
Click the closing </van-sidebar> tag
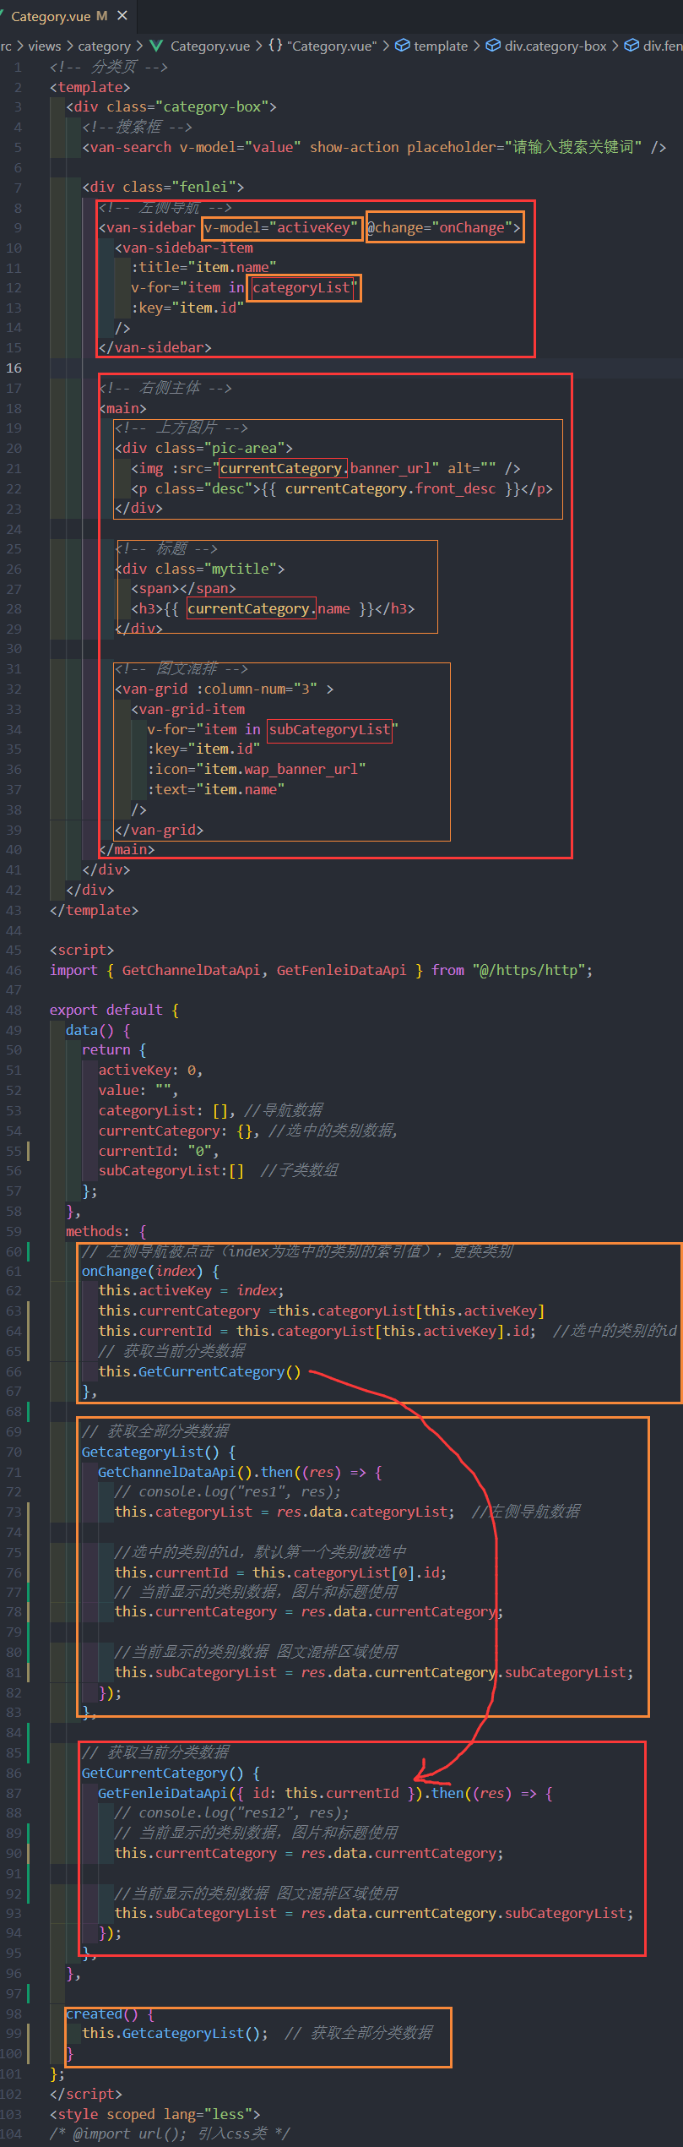coord(155,348)
